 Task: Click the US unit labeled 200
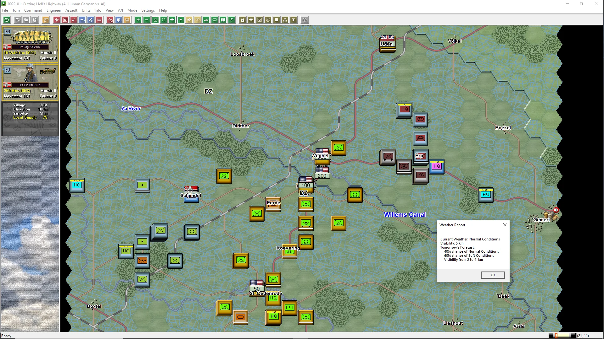pos(322,173)
